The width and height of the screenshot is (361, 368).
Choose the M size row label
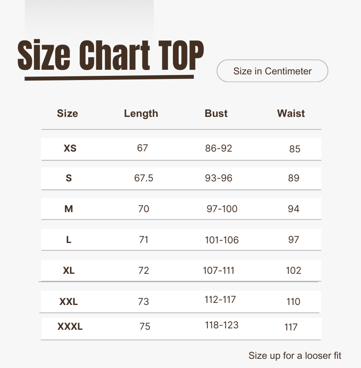69,208
